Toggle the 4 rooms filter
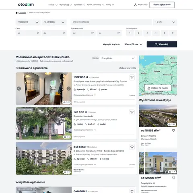 [156, 33]
